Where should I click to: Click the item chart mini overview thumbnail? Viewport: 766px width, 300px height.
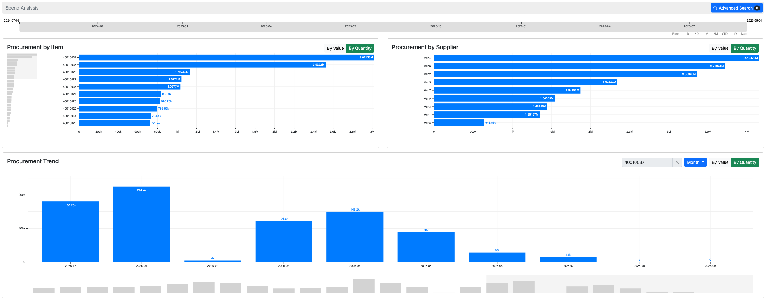(22, 90)
